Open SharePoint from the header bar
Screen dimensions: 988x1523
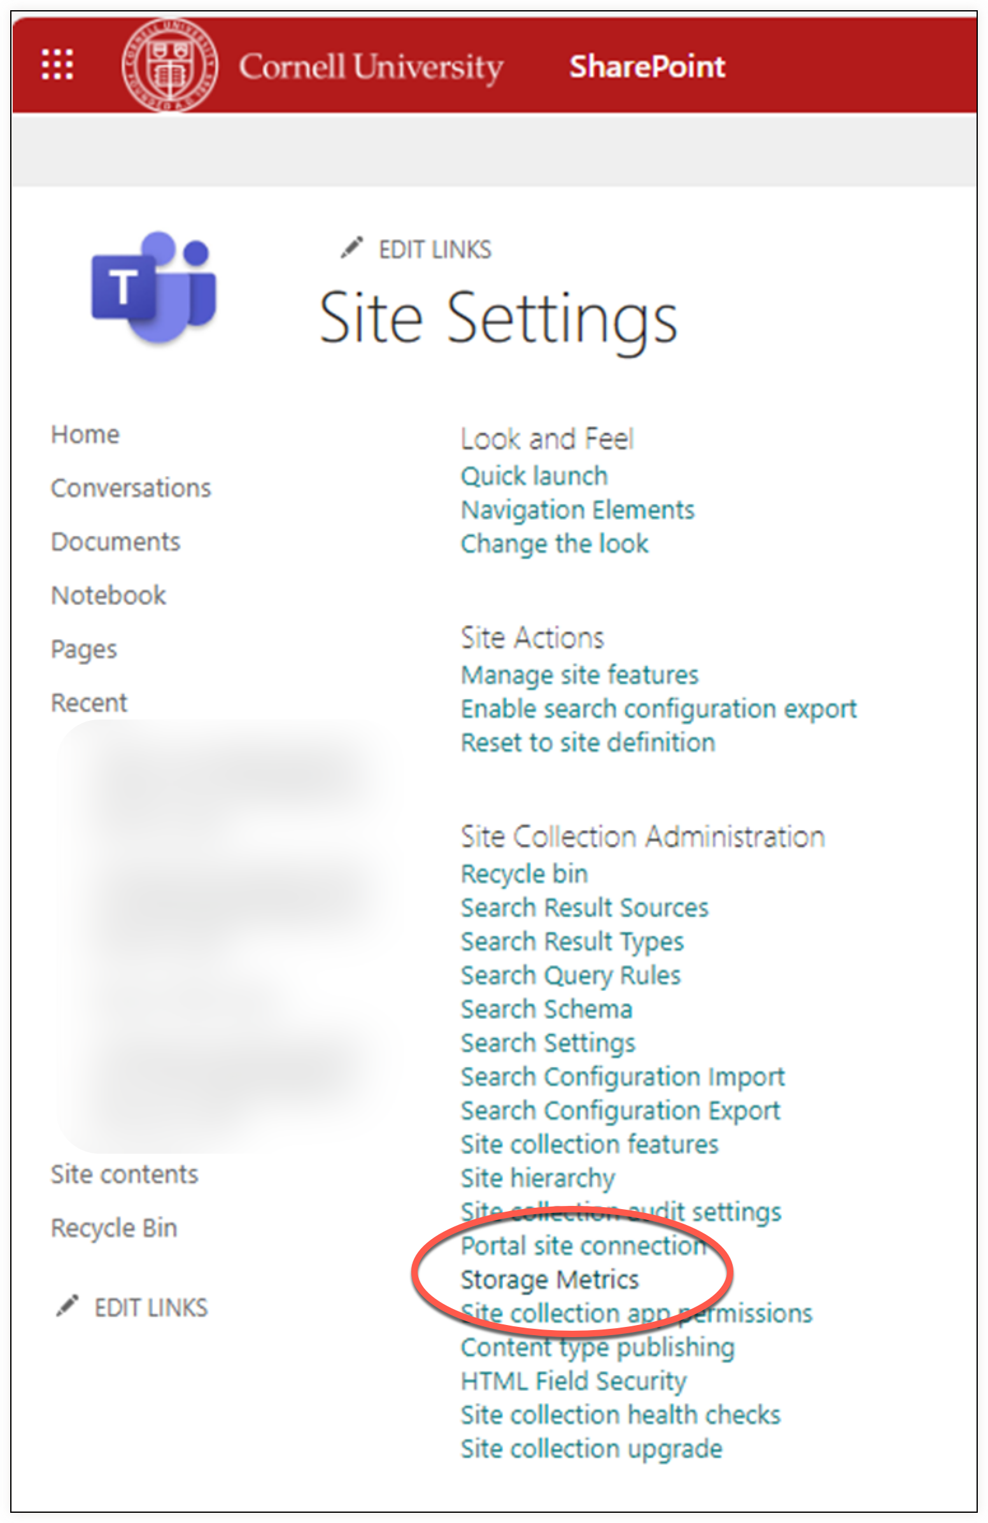pos(647,67)
